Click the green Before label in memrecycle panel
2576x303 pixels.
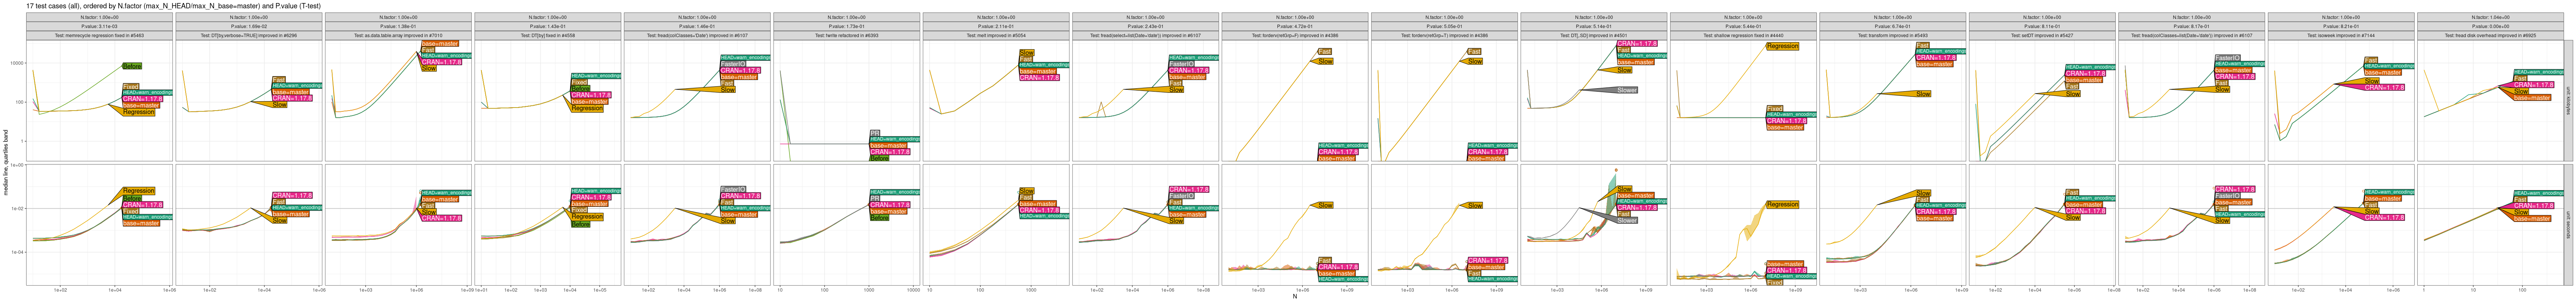coord(131,66)
